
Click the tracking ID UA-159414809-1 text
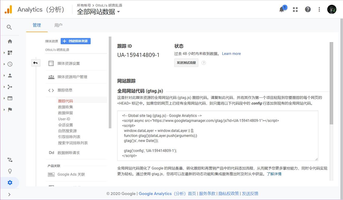tap(139, 55)
